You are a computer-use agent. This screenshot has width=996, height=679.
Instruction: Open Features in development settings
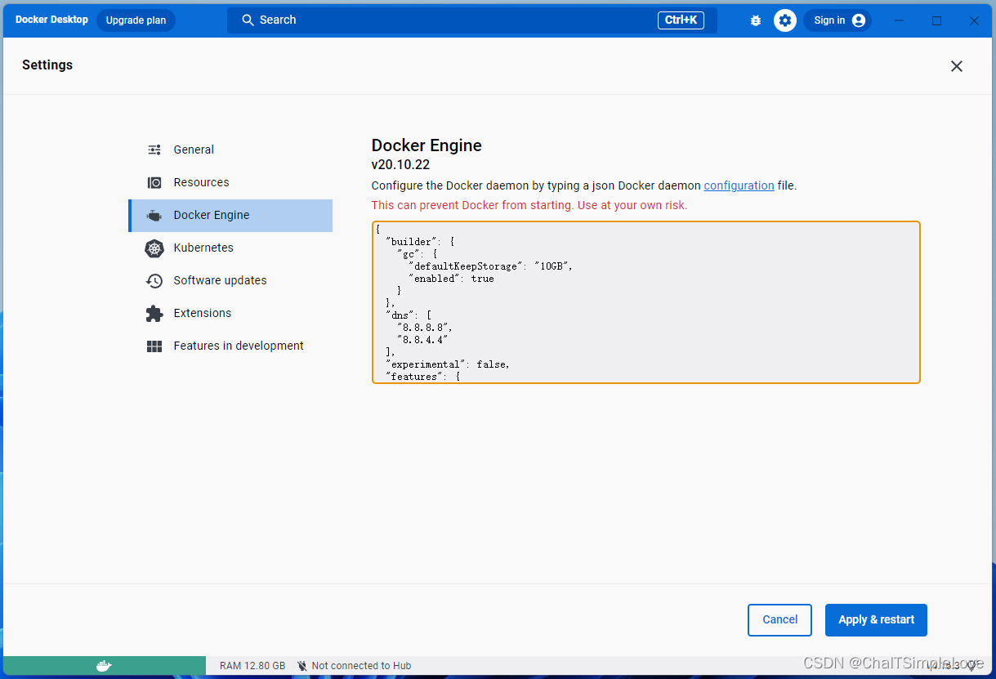pos(238,346)
